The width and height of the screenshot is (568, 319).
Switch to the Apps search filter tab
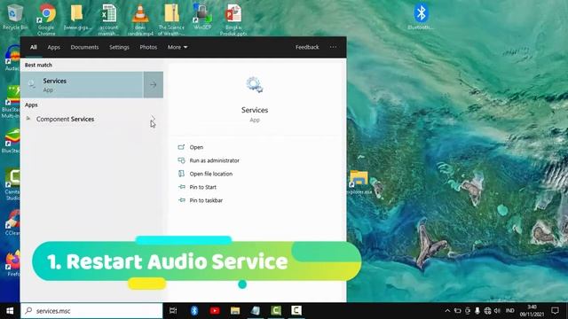point(53,47)
